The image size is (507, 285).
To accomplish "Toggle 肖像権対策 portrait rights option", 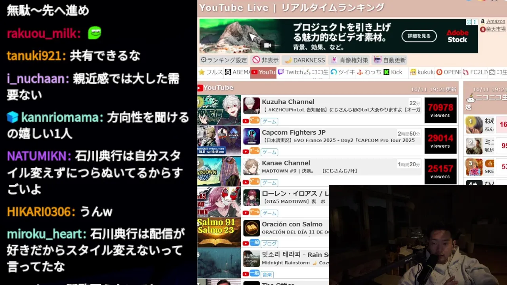I will click(350, 60).
